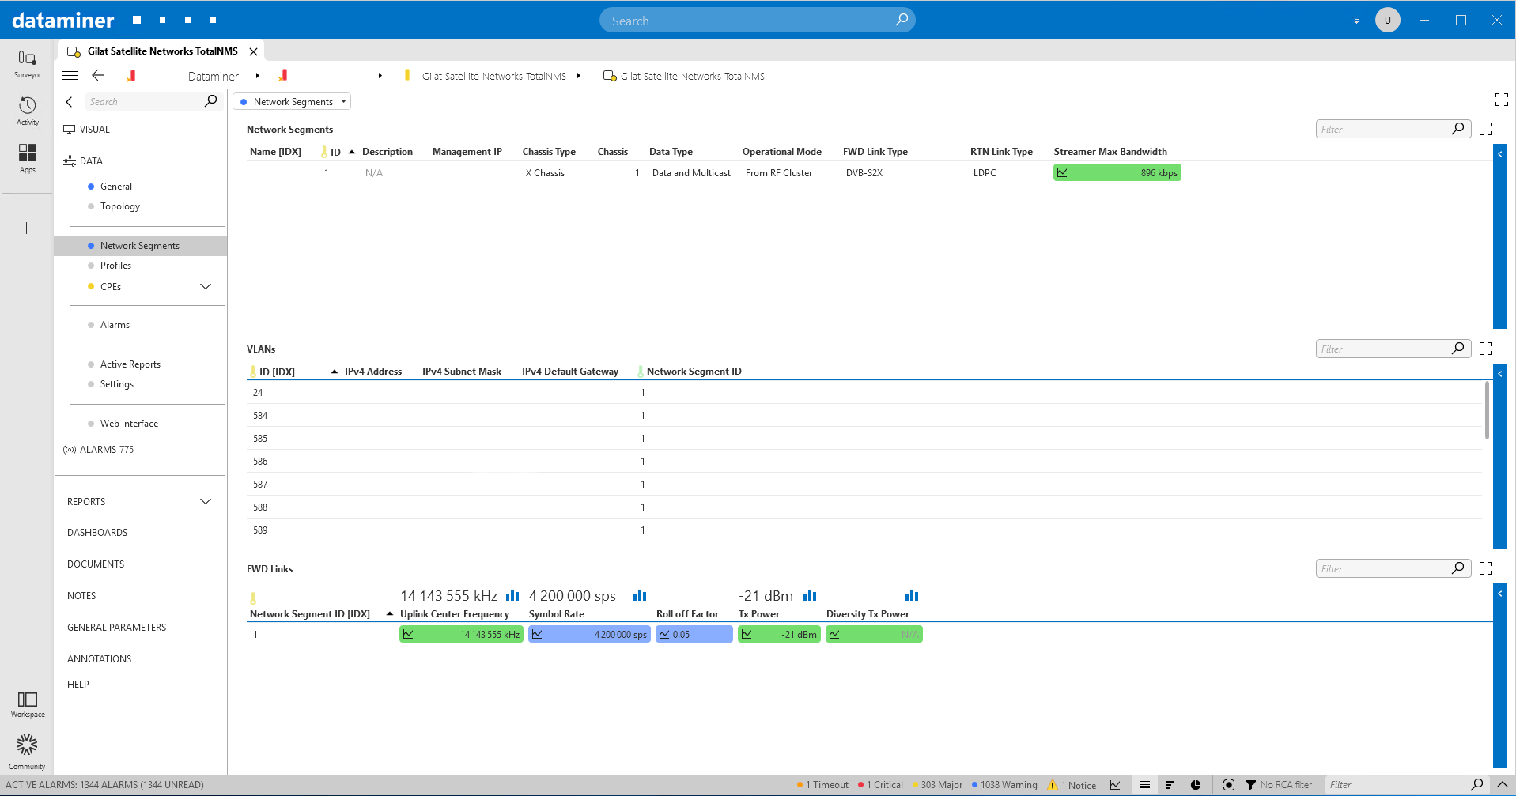Filter alarms by 1 Notice
Image resolution: width=1516 pixels, height=796 pixels.
[1072, 785]
